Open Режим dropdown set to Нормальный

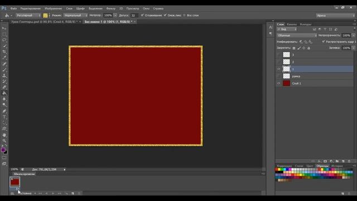(x=75, y=15)
